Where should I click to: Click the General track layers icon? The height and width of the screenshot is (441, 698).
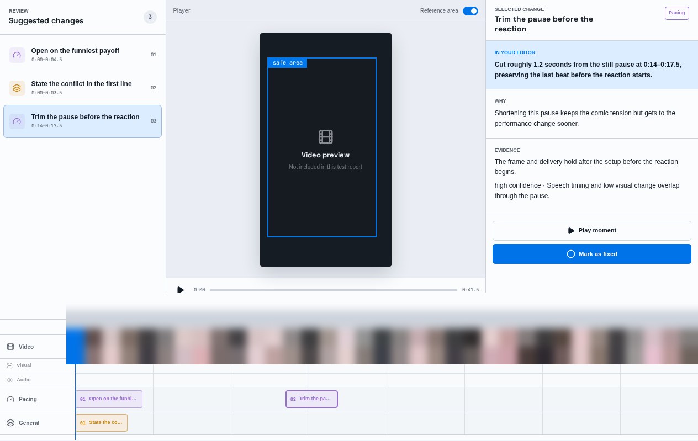pos(10,423)
